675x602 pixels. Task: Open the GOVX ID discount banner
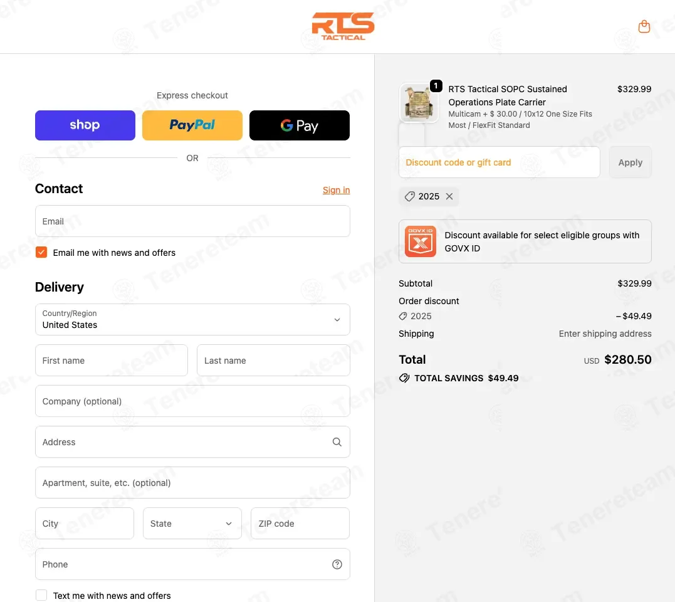pos(525,241)
